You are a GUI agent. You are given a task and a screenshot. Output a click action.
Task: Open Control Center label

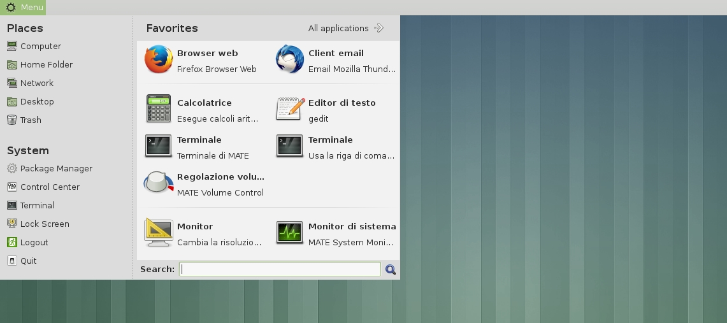[x=50, y=187]
